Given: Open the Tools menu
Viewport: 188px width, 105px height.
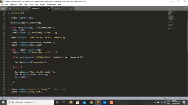Looking at the screenshot, I should tap(36, 5).
